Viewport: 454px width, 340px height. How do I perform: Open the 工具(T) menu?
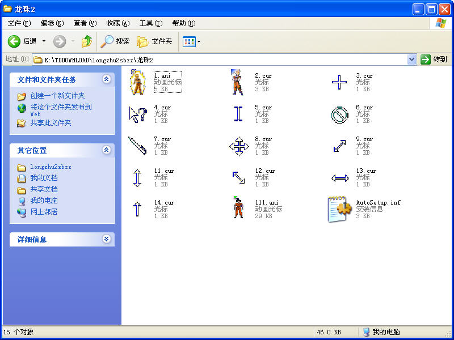click(151, 23)
